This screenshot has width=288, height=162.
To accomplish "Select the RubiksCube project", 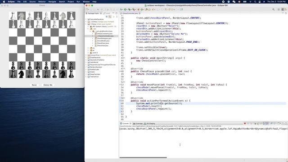I will pos(94,69).
